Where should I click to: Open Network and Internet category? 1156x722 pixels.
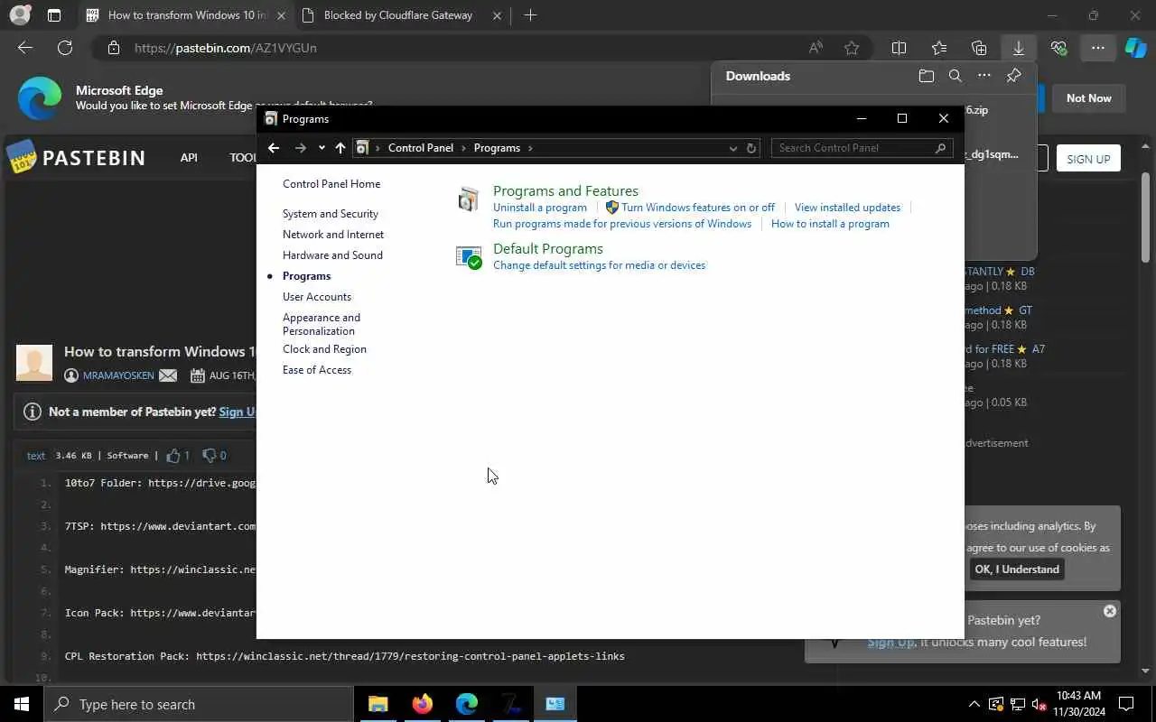click(x=333, y=235)
